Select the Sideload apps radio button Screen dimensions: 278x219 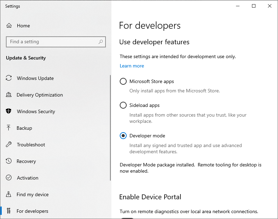click(x=123, y=105)
